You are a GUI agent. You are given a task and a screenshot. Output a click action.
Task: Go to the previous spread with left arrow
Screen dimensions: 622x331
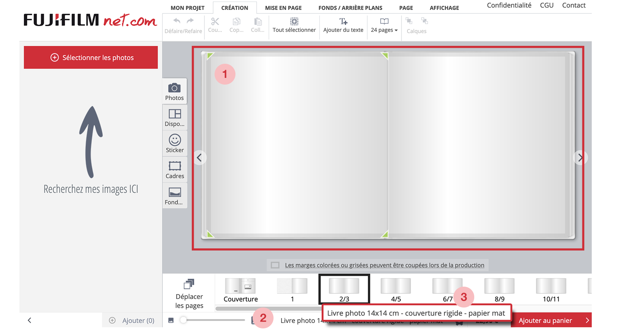click(199, 158)
